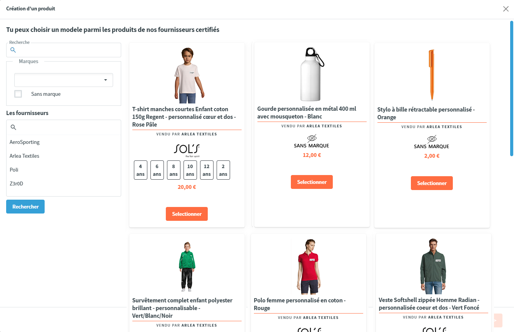Choose Arlea Textiles in suppliers list

pos(25,156)
